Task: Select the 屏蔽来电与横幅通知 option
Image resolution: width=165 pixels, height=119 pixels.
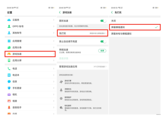Action: pos(121,34)
